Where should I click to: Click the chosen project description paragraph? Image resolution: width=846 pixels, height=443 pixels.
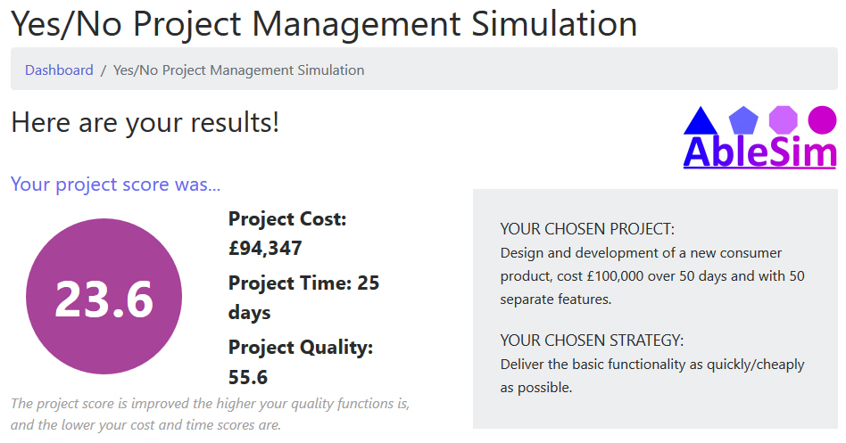point(652,276)
